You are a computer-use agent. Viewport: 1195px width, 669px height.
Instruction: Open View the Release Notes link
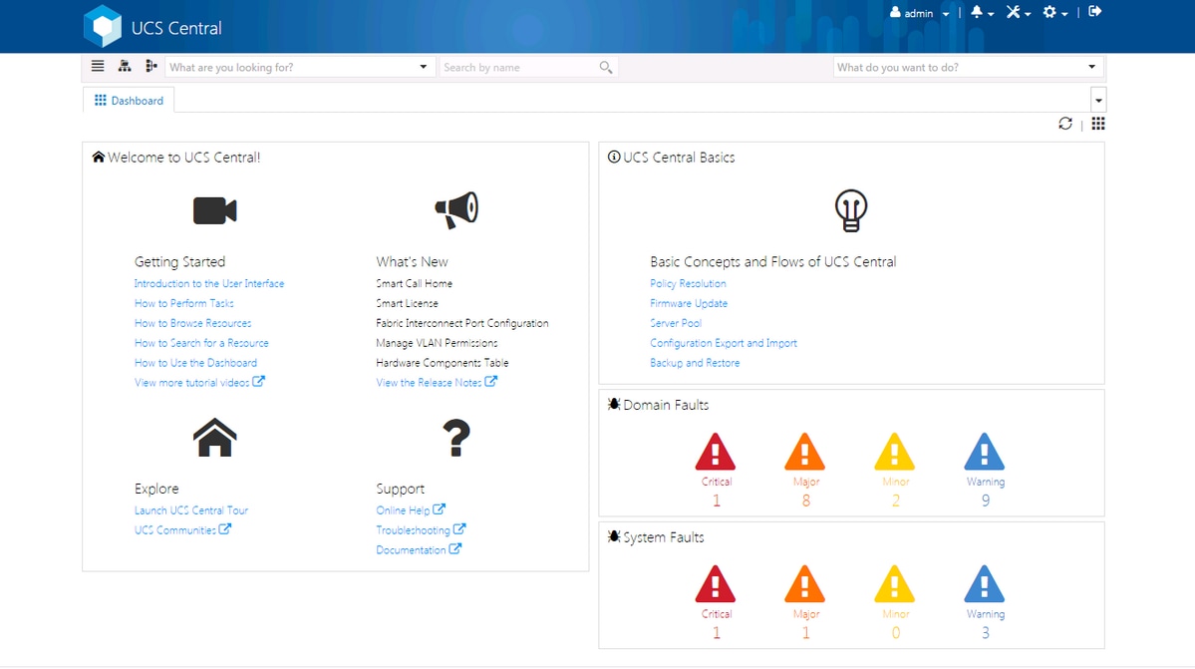437,383
